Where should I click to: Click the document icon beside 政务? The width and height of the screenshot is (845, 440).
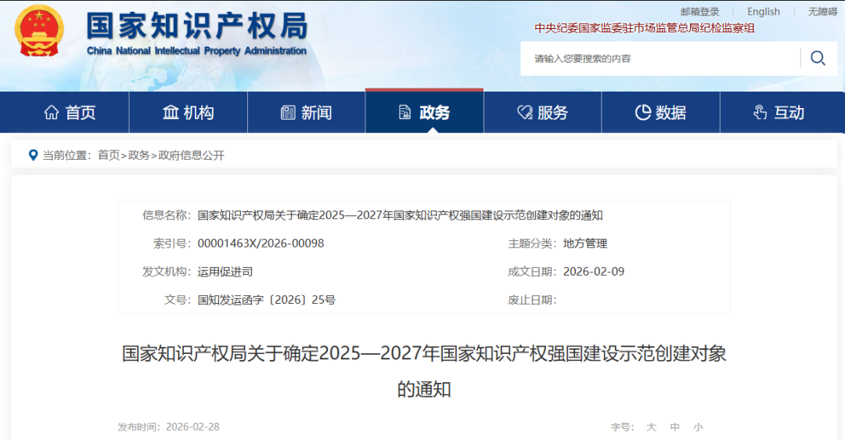(x=405, y=112)
